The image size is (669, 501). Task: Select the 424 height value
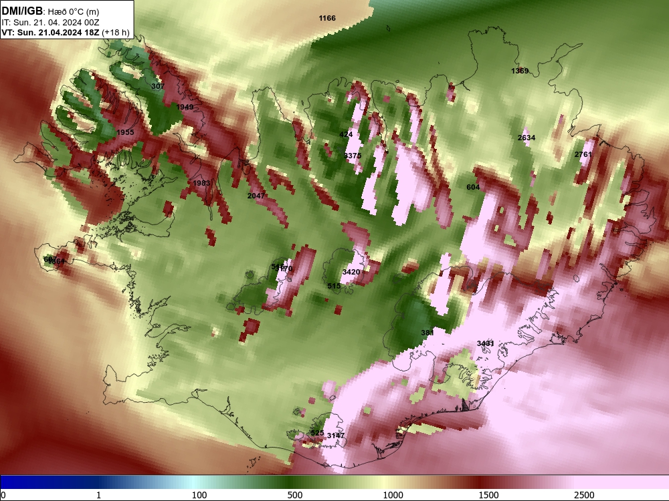[346, 134]
